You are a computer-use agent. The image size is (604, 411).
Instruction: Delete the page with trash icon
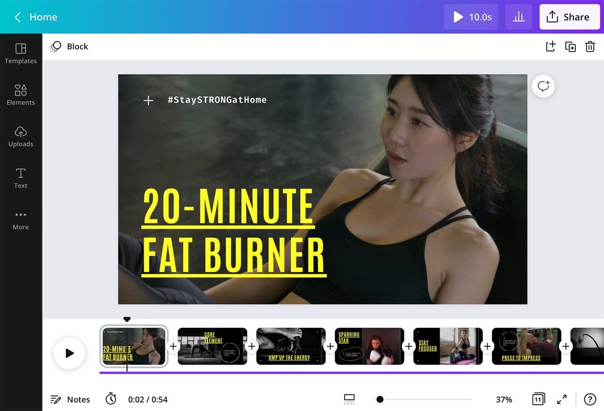tap(590, 46)
